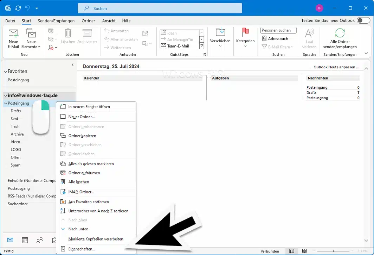Choose Aus Favoriten entfernen

96,202
